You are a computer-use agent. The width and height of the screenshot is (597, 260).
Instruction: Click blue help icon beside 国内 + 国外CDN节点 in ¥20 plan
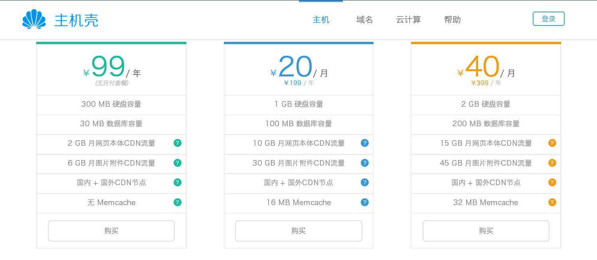click(365, 182)
